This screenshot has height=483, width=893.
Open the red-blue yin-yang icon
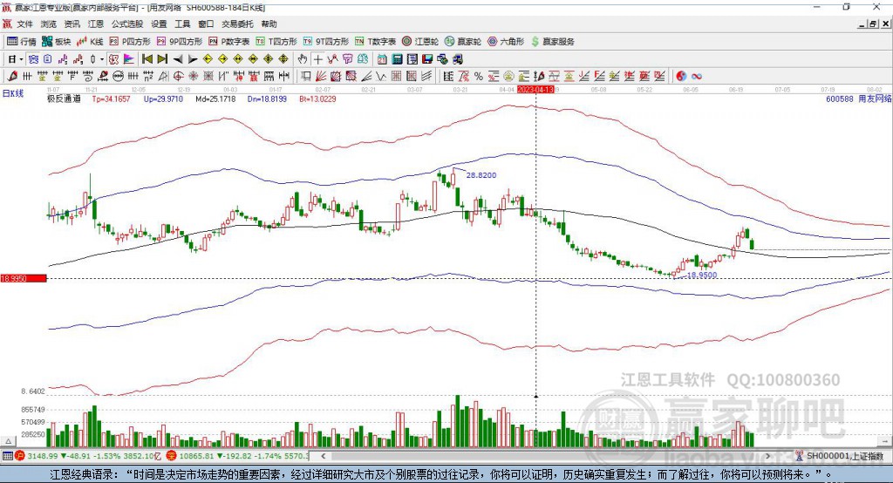click(681, 77)
